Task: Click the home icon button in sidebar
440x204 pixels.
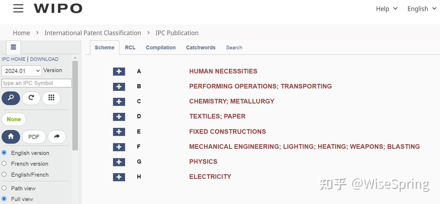Action: coord(11,137)
